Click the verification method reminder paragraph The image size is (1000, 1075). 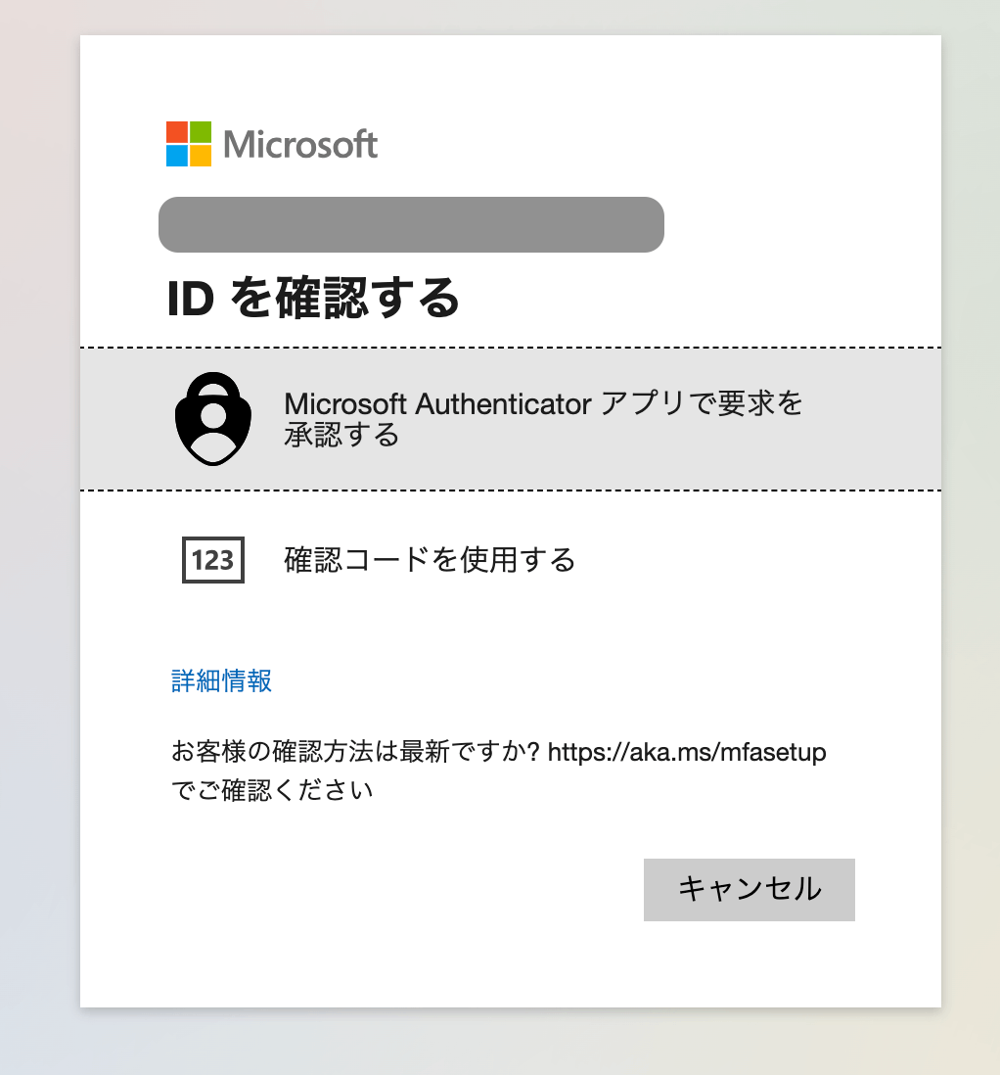[499, 770]
